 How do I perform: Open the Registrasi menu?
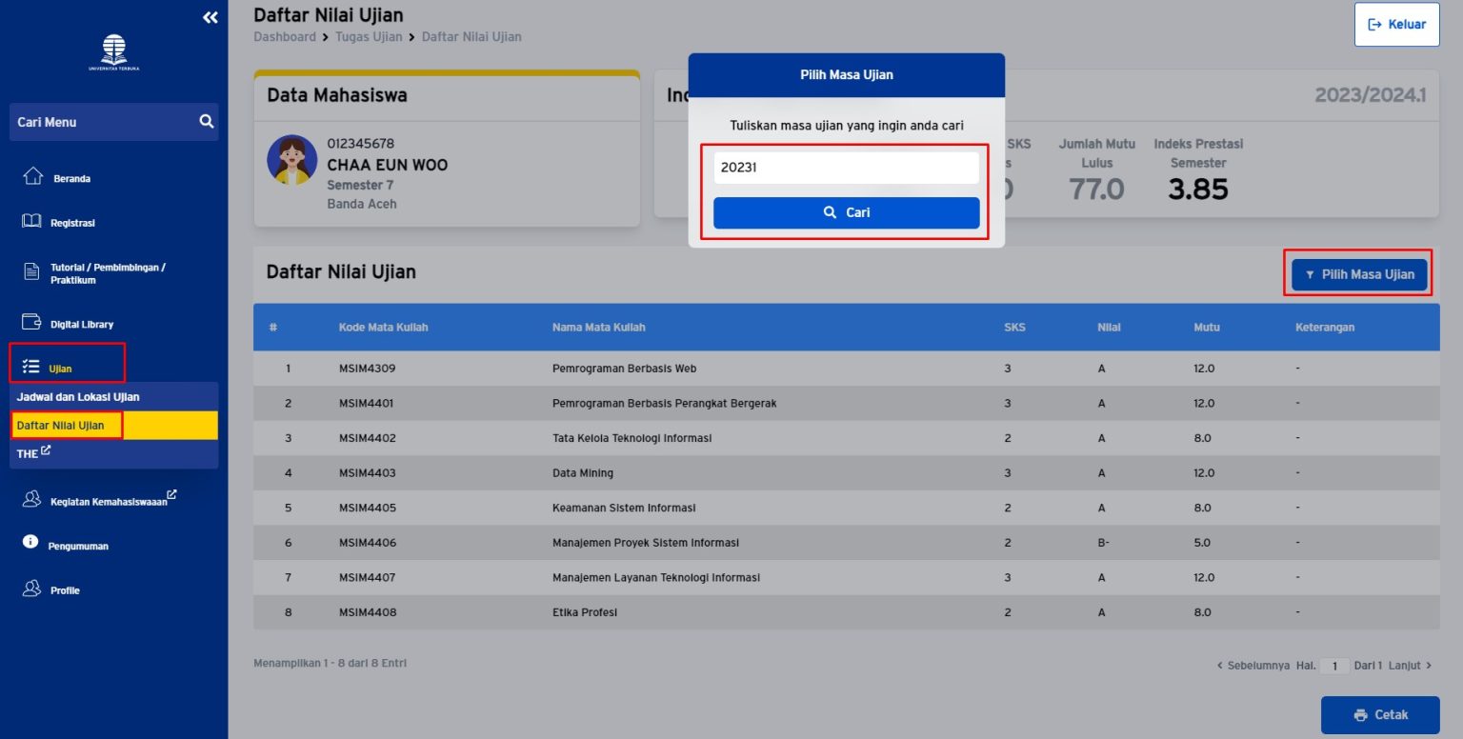72,223
